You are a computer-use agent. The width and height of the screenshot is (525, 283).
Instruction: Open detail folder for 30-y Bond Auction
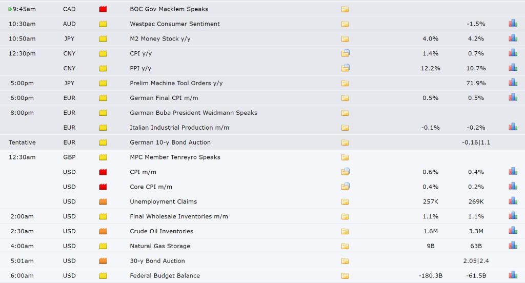pos(345,261)
